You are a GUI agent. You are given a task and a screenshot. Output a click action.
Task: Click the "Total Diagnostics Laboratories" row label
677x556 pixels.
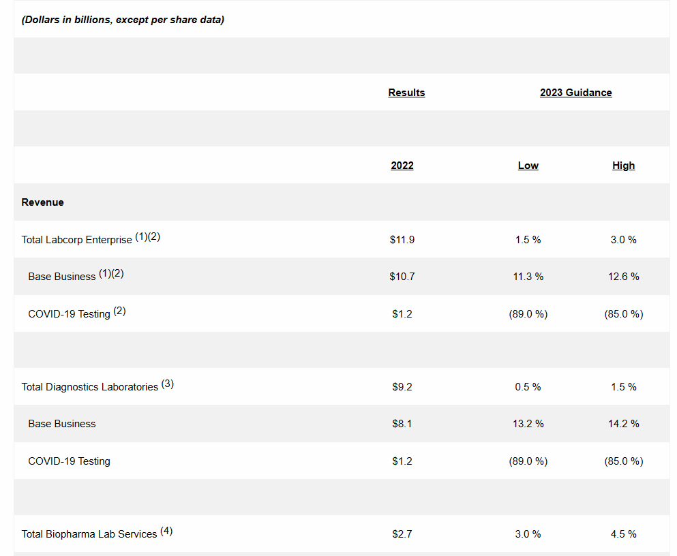pos(89,387)
